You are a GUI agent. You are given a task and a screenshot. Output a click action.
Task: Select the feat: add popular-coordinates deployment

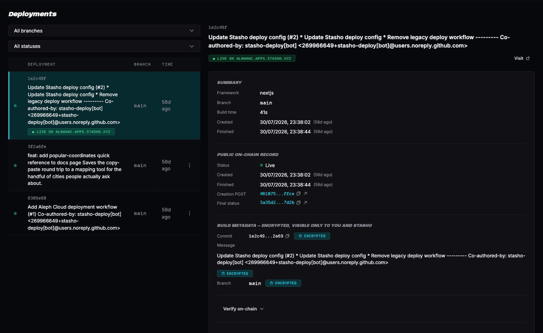pos(104,165)
